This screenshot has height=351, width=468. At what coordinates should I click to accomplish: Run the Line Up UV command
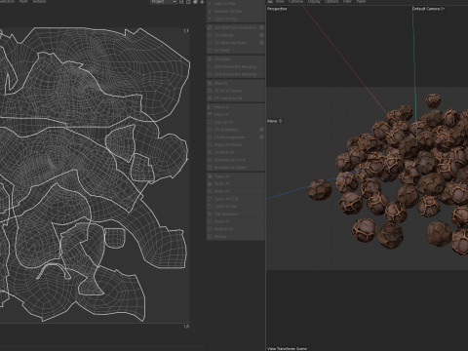(x=235, y=122)
